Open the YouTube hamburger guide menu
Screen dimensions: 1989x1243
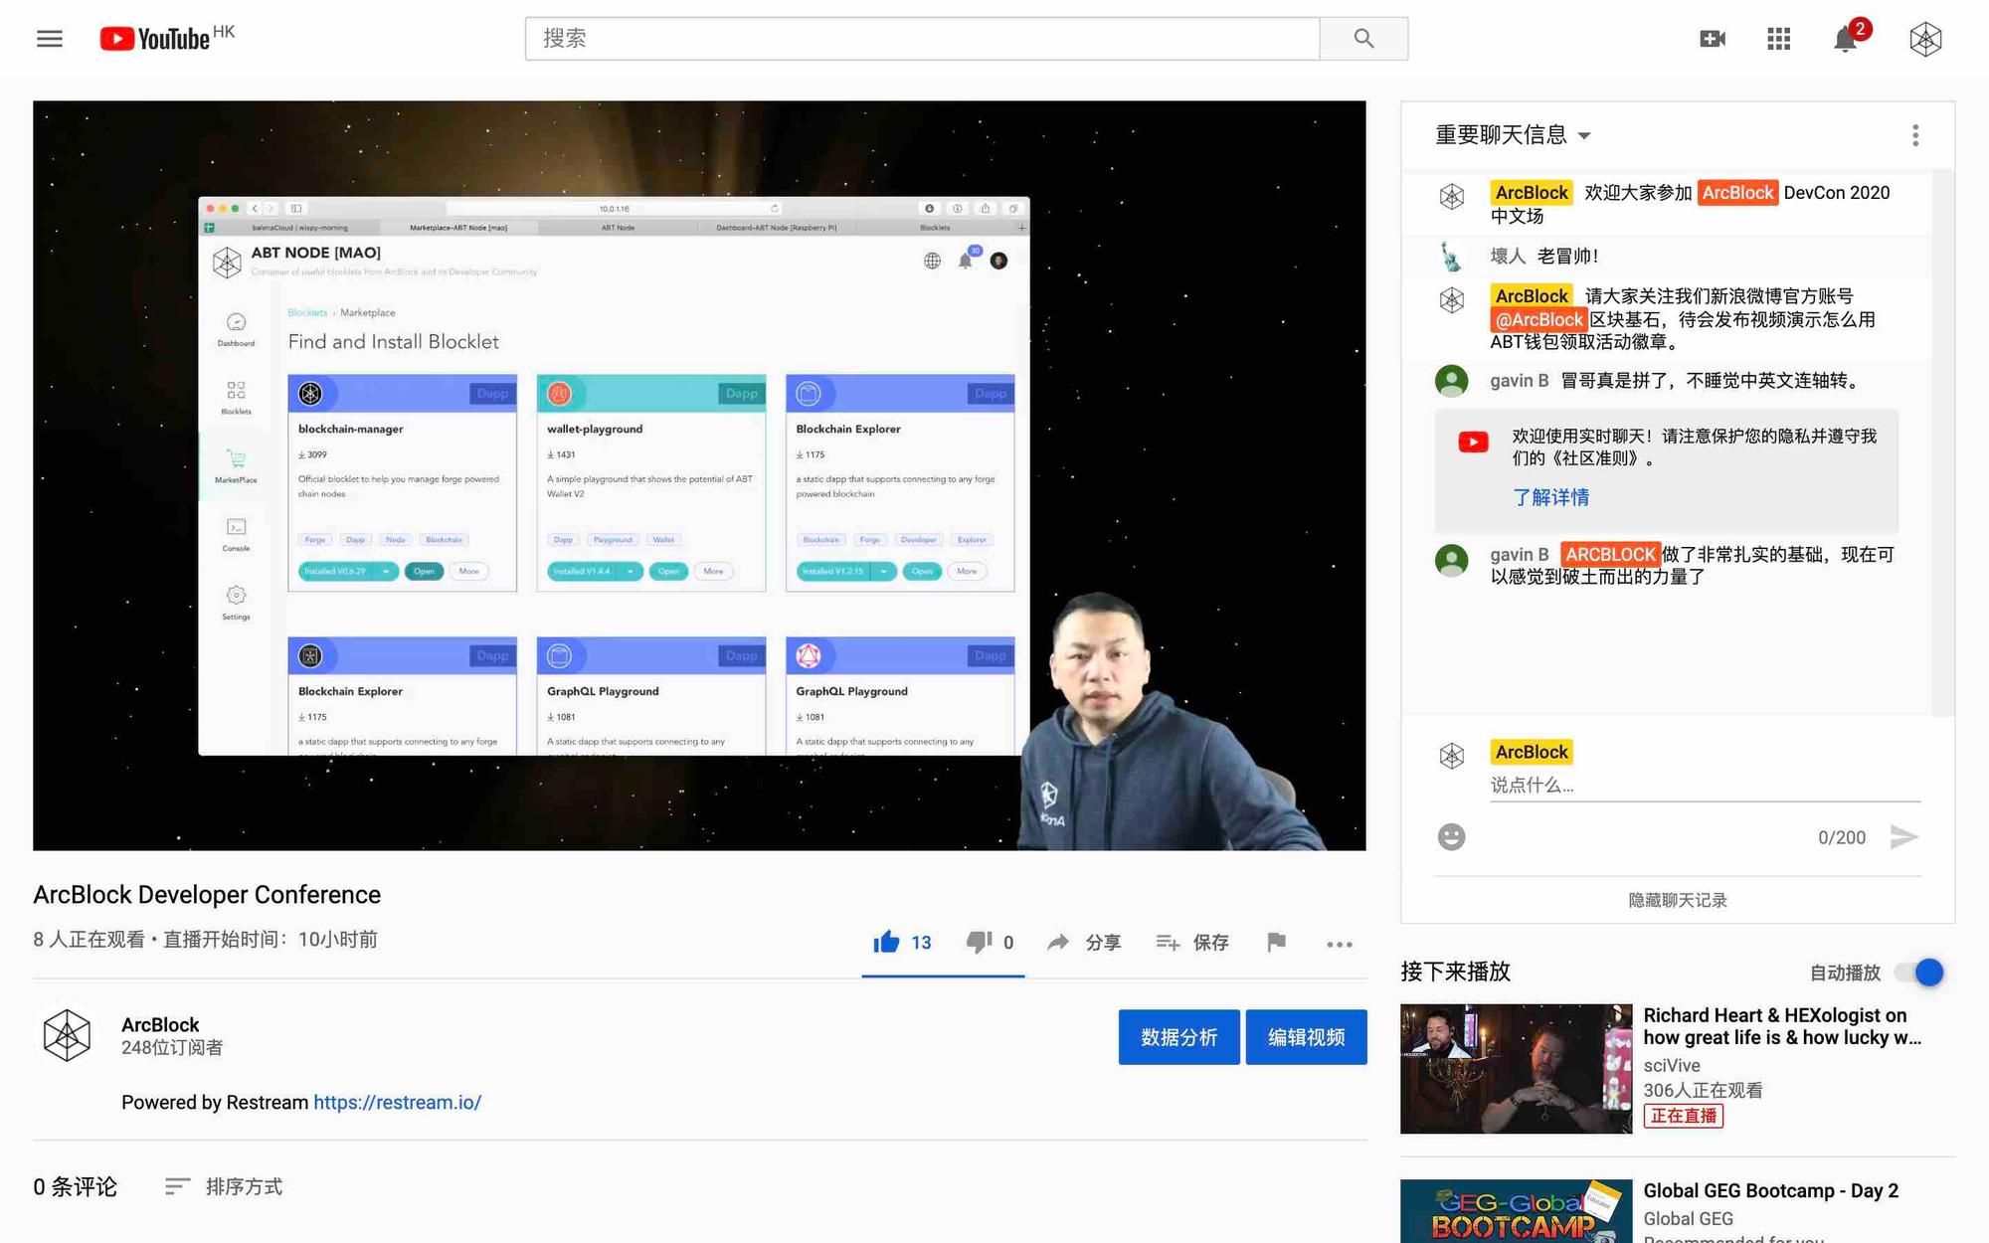50,39
